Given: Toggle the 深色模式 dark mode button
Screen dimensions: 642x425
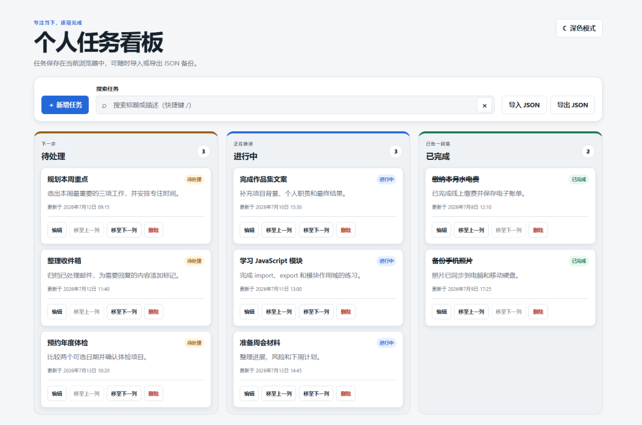Looking at the screenshot, I should coord(579,29).
